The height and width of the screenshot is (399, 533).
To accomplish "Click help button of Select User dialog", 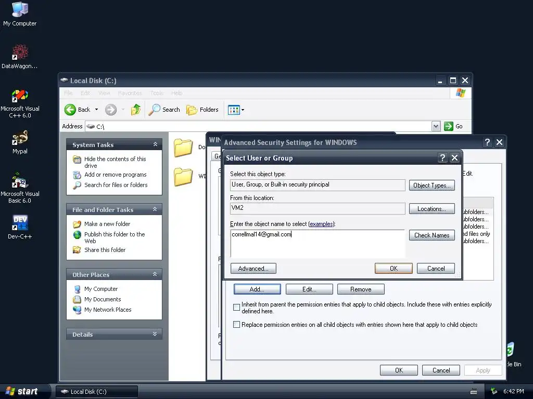I will point(442,158).
